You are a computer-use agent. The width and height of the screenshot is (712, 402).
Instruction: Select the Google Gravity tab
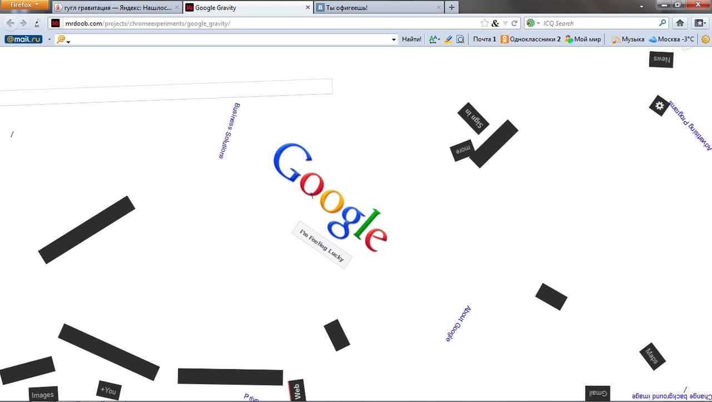249,8
